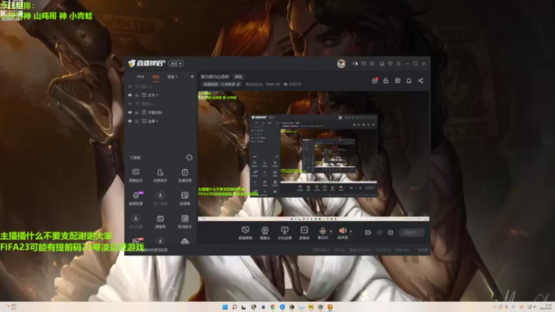555x312 pixels.
Task: Edit the 英雄联盟 category tag
Action: click(222, 84)
